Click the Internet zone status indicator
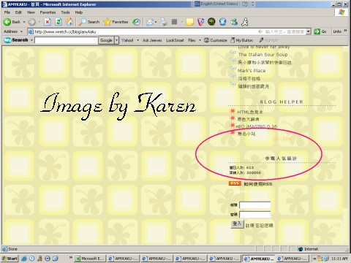Screen dimensions: 351x263 (309, 249)
